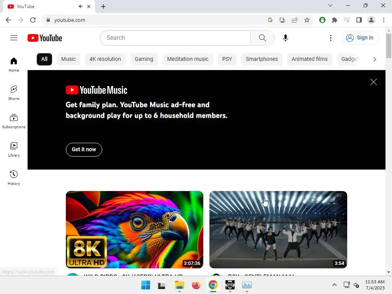Open Shorts from the sidebar
Viewport: 392px width, 294px height.
point(14,93)
